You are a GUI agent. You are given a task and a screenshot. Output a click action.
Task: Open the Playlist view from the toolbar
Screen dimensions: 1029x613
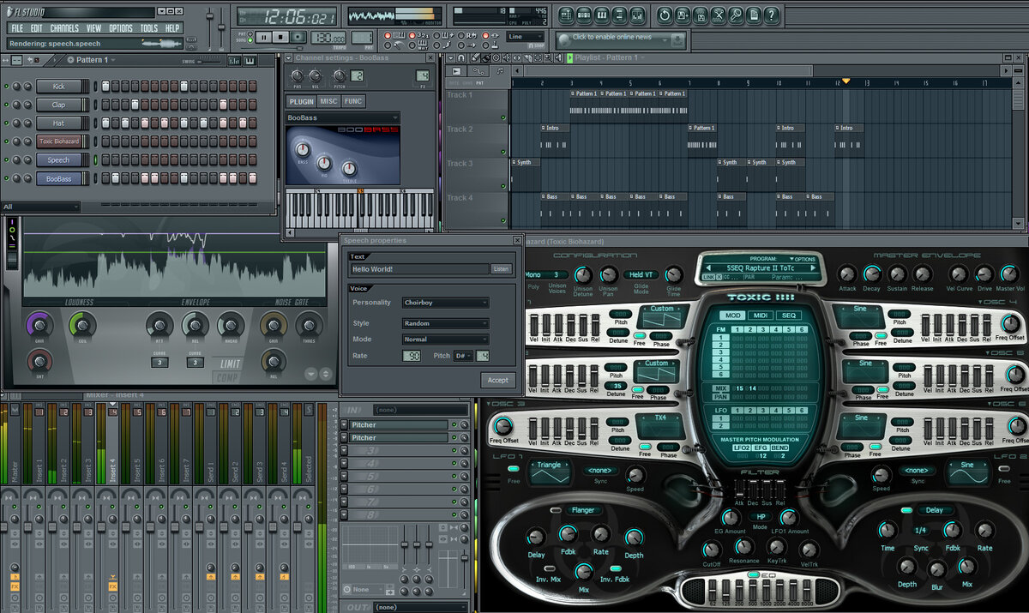tap(567, 15)
